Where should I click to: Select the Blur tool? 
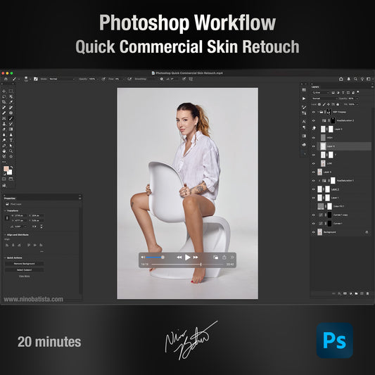4,135
